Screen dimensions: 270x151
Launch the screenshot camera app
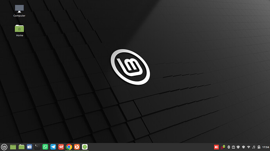tap(29, 147)
